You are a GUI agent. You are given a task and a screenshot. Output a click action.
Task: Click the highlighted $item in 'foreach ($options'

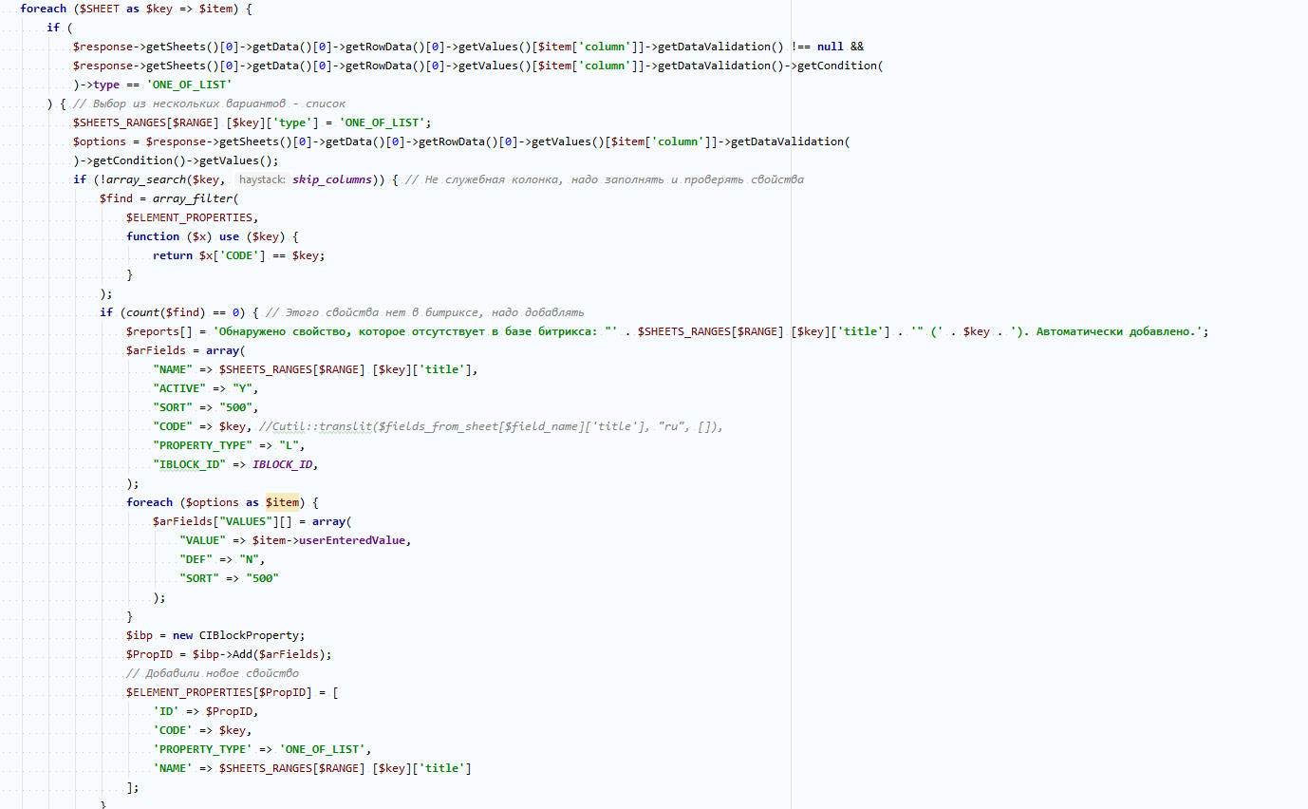(283, 502)
